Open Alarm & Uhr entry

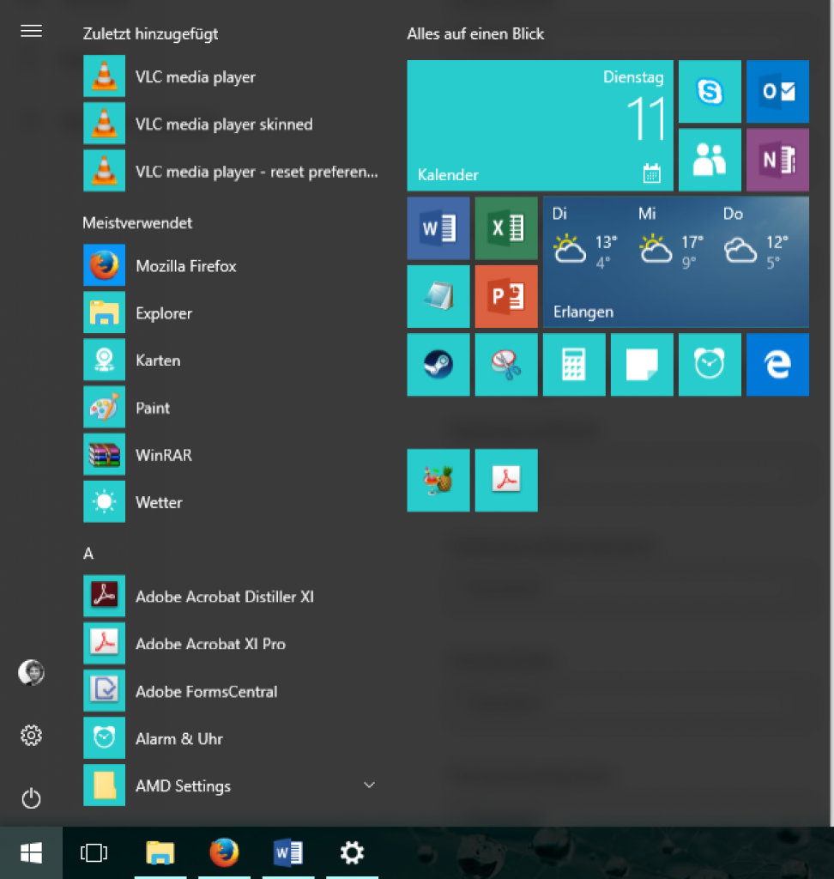pyautogui.click(x=232, y=738)
